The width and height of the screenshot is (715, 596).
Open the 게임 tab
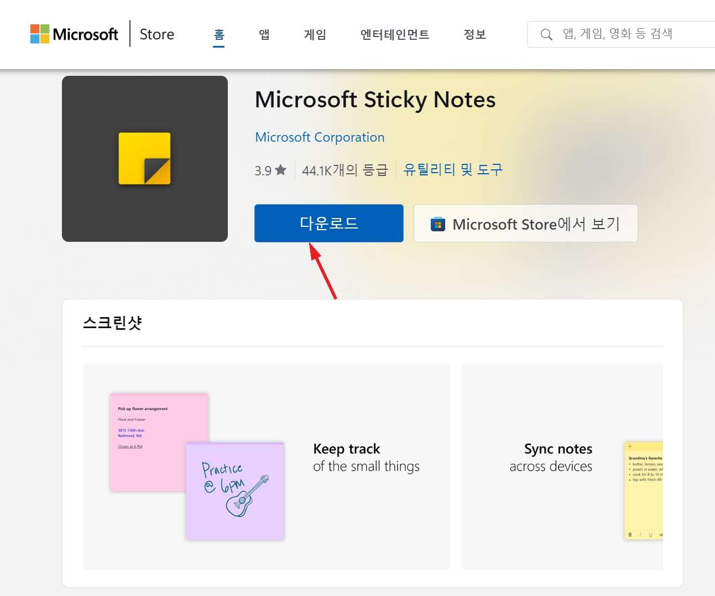(x=315, y=34)
